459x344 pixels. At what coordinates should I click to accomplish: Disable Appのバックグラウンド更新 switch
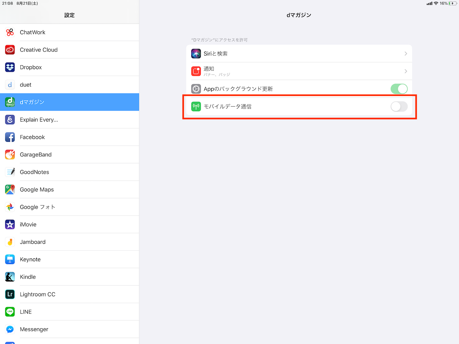tap(399, 89)
